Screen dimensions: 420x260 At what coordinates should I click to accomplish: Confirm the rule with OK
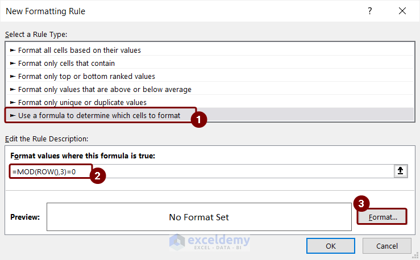coord(330,246)
